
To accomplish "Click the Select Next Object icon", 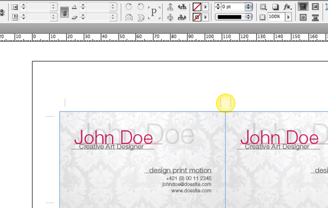I will click(x=182, y=18).
